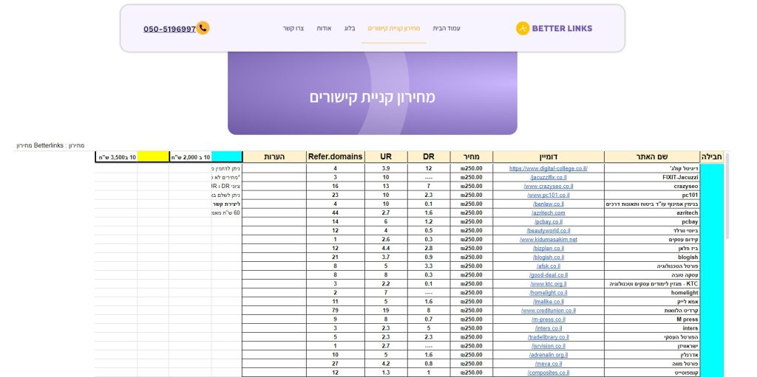The width and height of the screenshot is (757, 377).
Task: Select the UR value 19 cell
Action: pyautogui.click(x=386, y=311)
